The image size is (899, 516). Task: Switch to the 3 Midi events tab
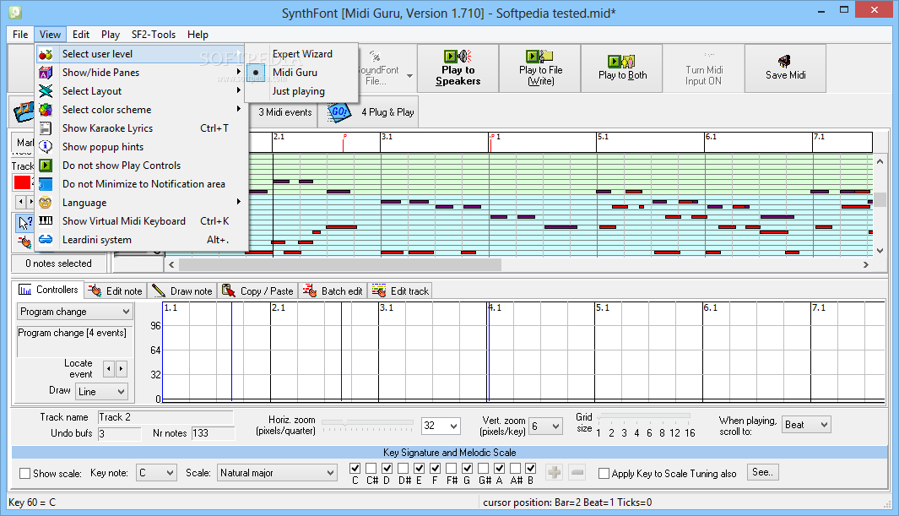pyautogui.click(x=284, y=112)
